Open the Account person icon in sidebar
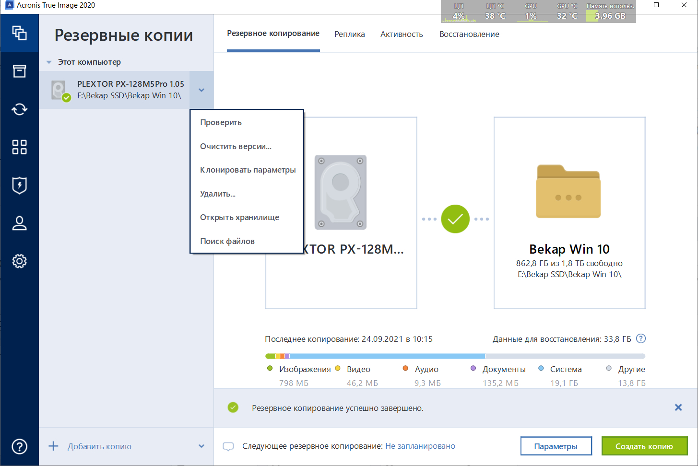Image resolution: width=698 pixels, height=466 pixels. tap(19, 223)
